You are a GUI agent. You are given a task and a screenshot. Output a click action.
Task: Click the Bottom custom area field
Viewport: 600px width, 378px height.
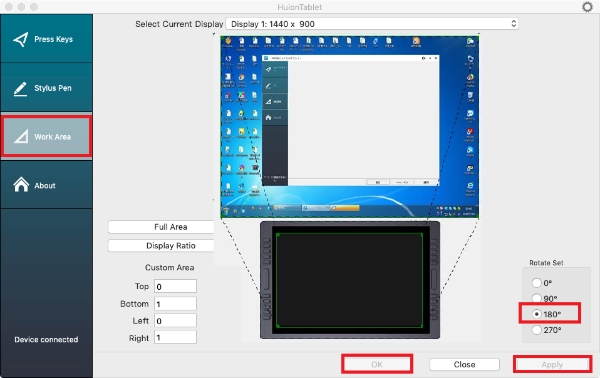click(x=175, y=304)
